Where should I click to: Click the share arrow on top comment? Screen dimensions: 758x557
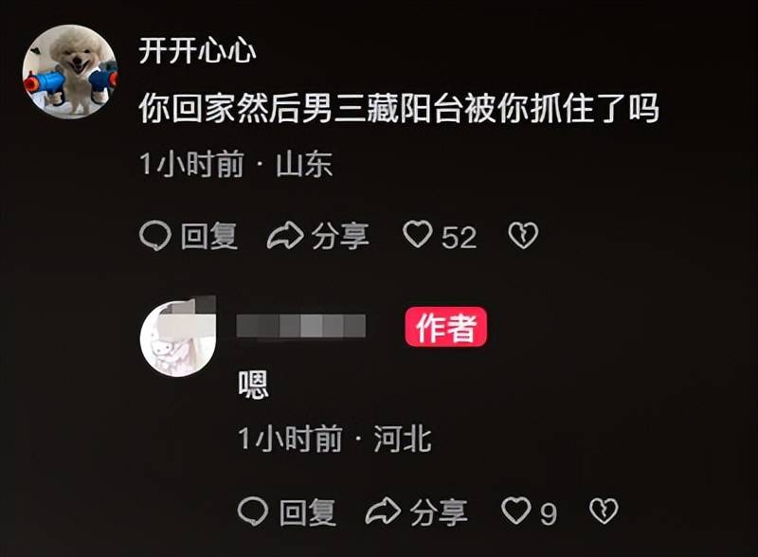[285, 236]
